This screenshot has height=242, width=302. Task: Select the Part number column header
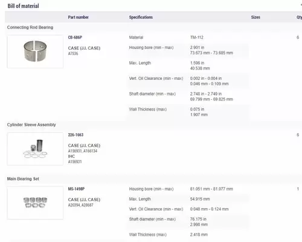[x=78, y=17]
